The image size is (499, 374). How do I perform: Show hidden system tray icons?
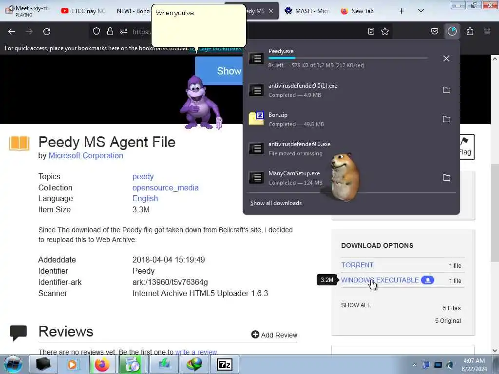click(414, 365)
